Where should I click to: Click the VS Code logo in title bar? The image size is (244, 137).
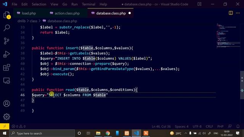pyautogui.click(x=5, y=4)
